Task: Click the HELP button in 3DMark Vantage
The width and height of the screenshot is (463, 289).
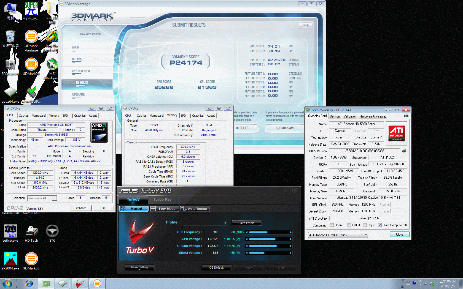Action: 305,25
